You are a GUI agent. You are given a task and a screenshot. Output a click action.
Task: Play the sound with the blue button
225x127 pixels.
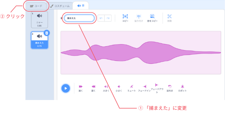tap(66, 88)
